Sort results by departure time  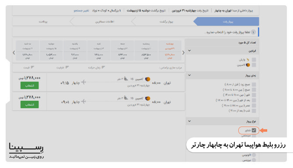click(x=96, y=67)
